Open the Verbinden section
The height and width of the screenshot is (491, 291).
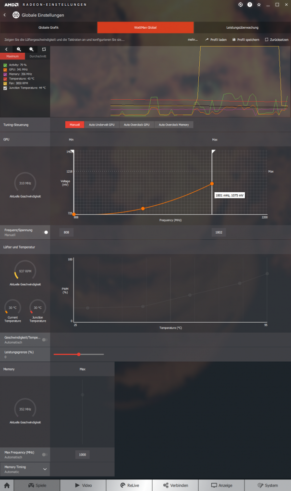[175, 485]
